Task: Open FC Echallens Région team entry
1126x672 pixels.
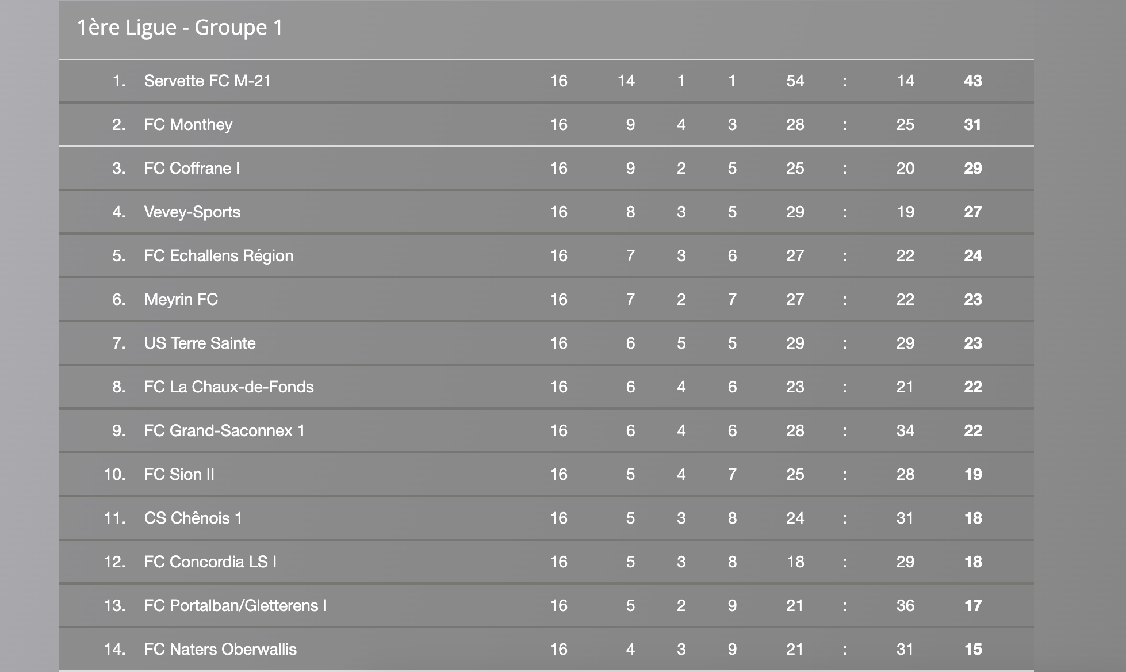Action: click(x=219, y=255)
